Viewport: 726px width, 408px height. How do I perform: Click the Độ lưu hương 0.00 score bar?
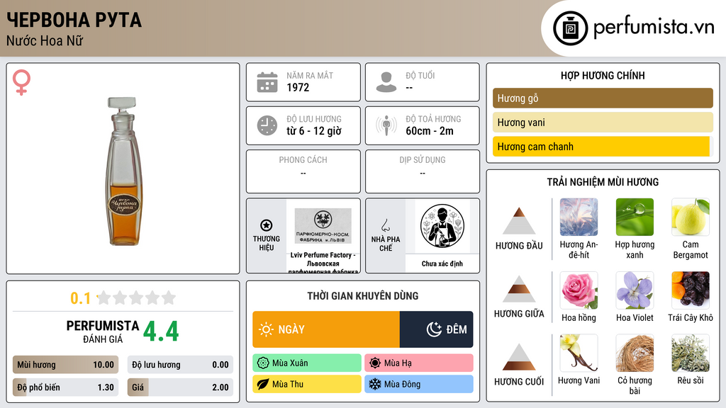(180, 365)
